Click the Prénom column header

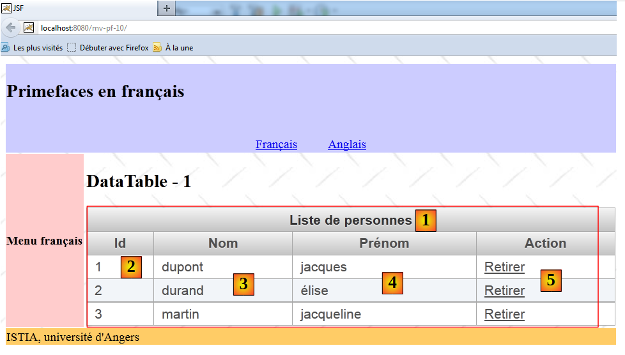click(384, 243)
